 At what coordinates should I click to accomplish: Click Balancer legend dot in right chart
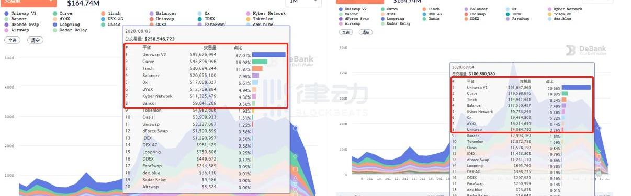point(467,9)
